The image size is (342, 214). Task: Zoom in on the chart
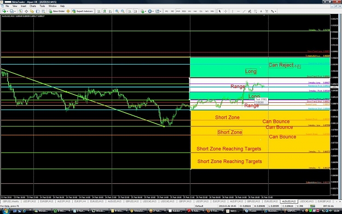(x=117, y=11)
